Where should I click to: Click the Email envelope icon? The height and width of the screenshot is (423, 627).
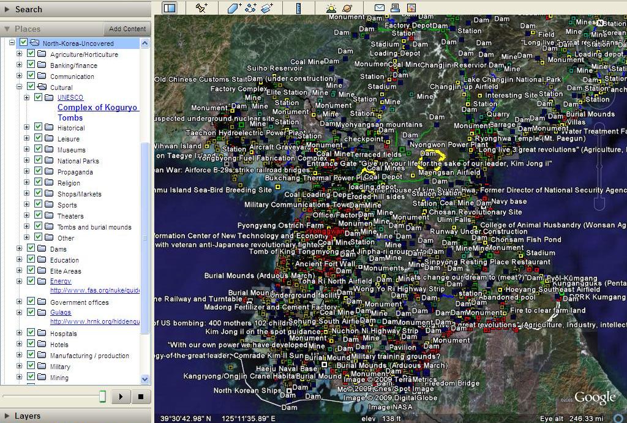[380, 8]
